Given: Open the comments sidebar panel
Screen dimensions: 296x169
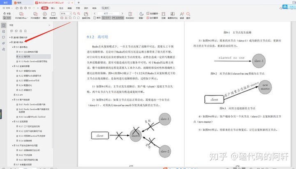Looking at the screenshot, I should point(4,37).
